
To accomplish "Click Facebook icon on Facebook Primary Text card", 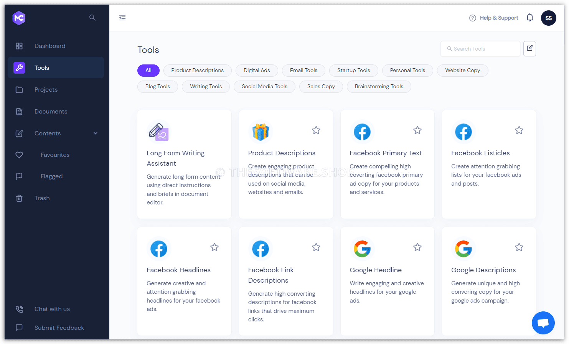I will coord(362,132).
